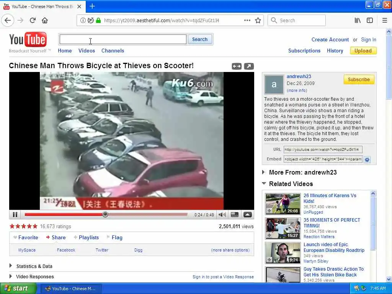
Task: Click the YouTube logo
Action: 28,39
